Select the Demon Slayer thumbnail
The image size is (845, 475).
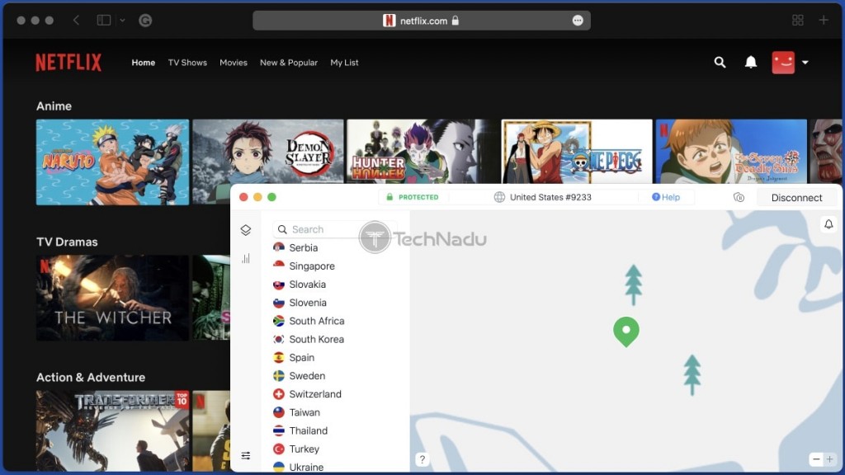click(268, 152)
